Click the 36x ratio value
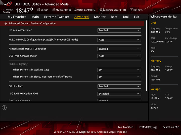This screenshot has height=135, width=181. coord(152,51)
